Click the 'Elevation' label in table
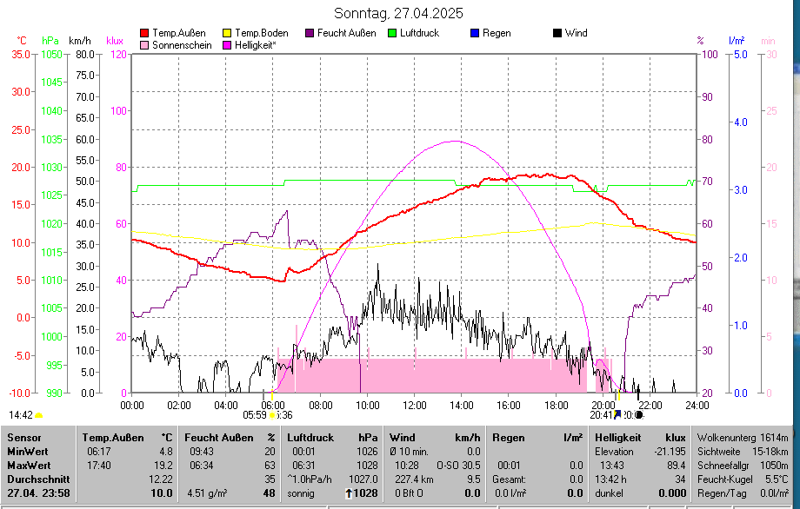Image resolution: width=800 pixels, height=509 pixels. coord(614,452)
